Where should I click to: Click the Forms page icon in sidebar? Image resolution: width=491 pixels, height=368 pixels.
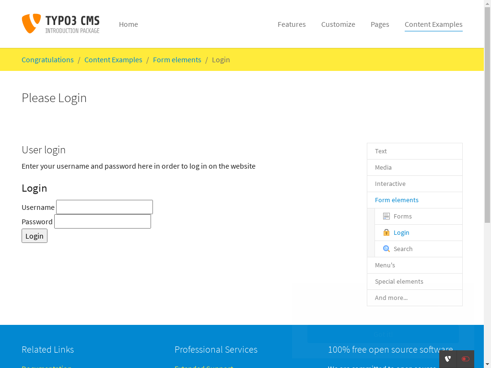coord(386,216)
